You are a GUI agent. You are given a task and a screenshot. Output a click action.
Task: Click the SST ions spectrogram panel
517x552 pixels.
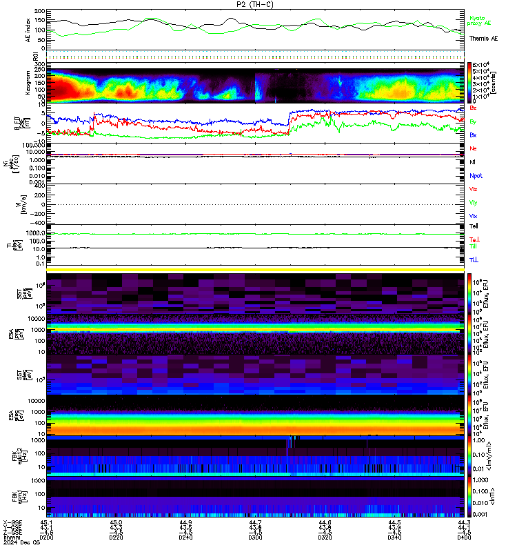click(255, 294)
